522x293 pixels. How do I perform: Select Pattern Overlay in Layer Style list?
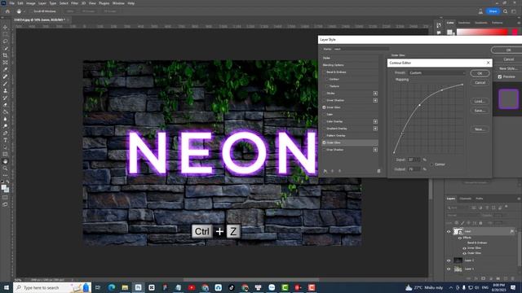point(336,136)
